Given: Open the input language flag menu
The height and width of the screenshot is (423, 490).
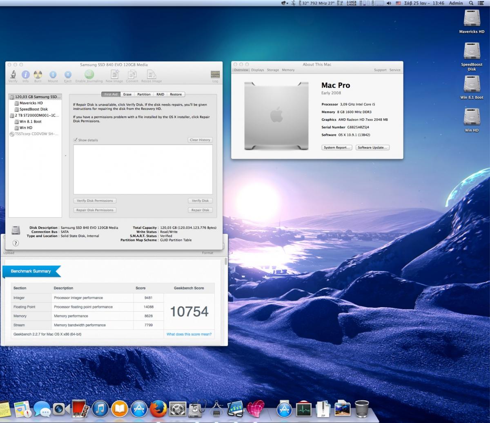Looking at the screenshot, I should (x=398, y=3).
